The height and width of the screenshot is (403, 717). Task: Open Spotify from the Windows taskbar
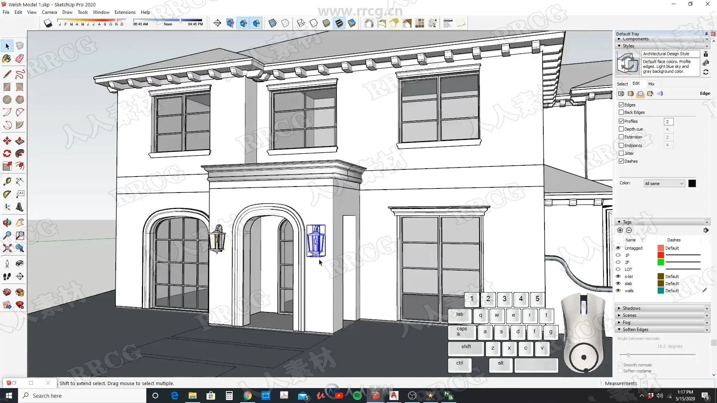pos(357,396)
